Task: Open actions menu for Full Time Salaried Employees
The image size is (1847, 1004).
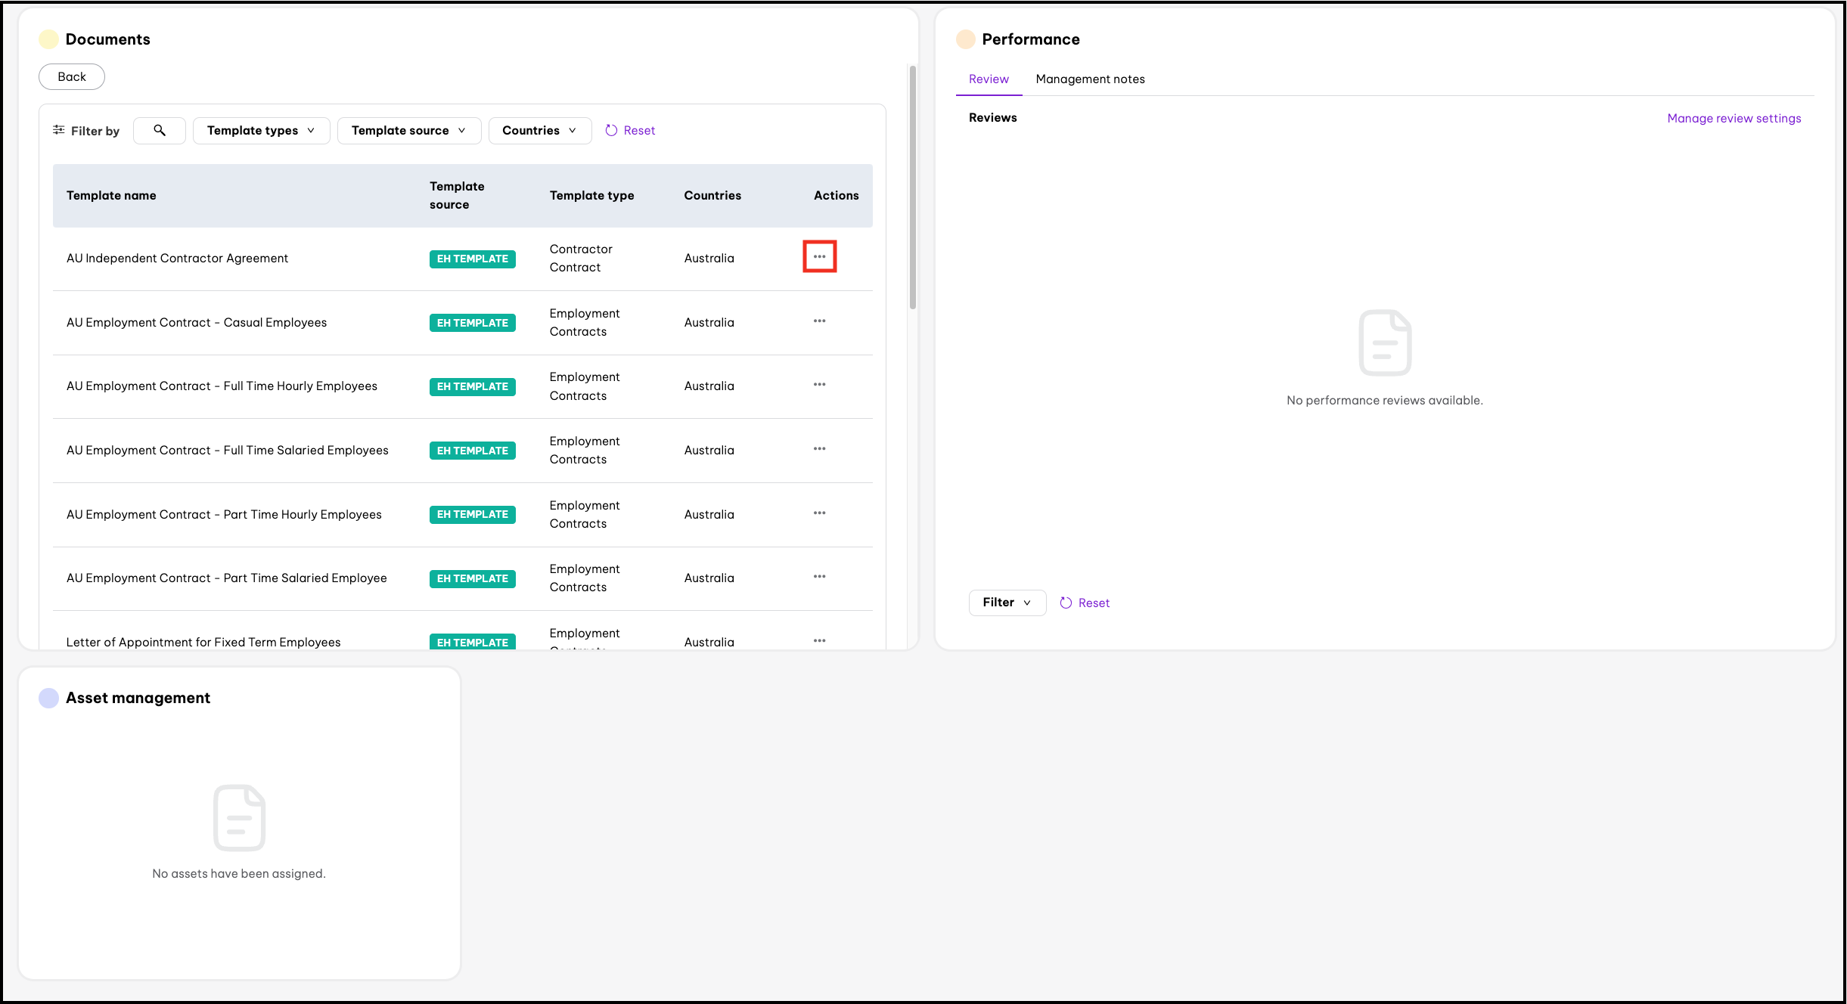Action: pos(819,449)
